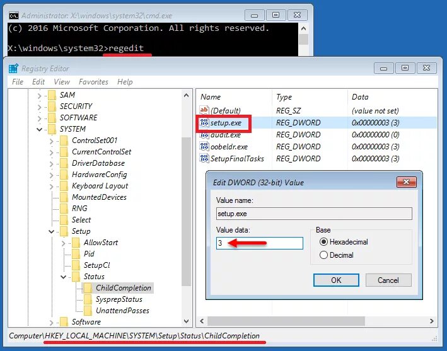Click the values pane scroll left arrow
Viewport: 447px width, 351px height.
pyautogui.click(x=202, y=321)
